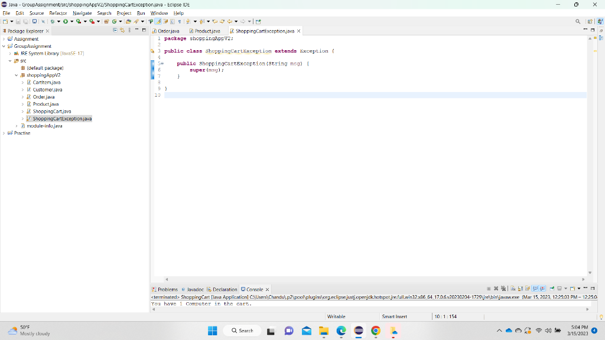
Task: Collapse the shoppingAppV2 package
Action: coord(17,75)
